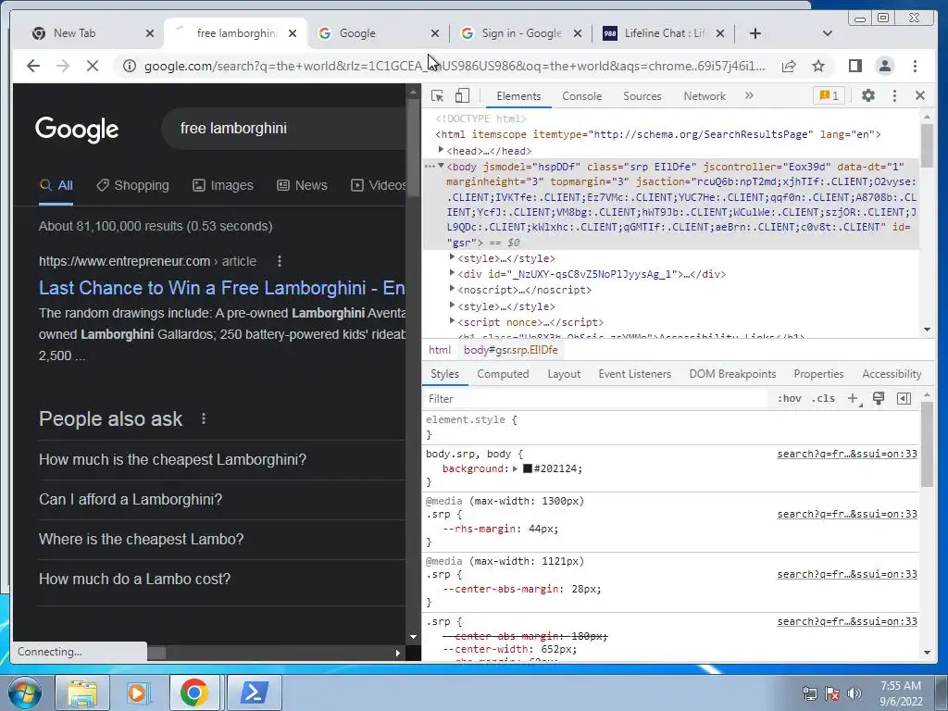Image resolution: width=948 pixels, height=711 pixels.
Task: Expand How much is the cheapest Lamborghini?
Action: (222, 459)
